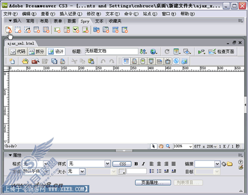Toggle unordered list formatting
248x195 pixels.
click(x=152, y=171)
